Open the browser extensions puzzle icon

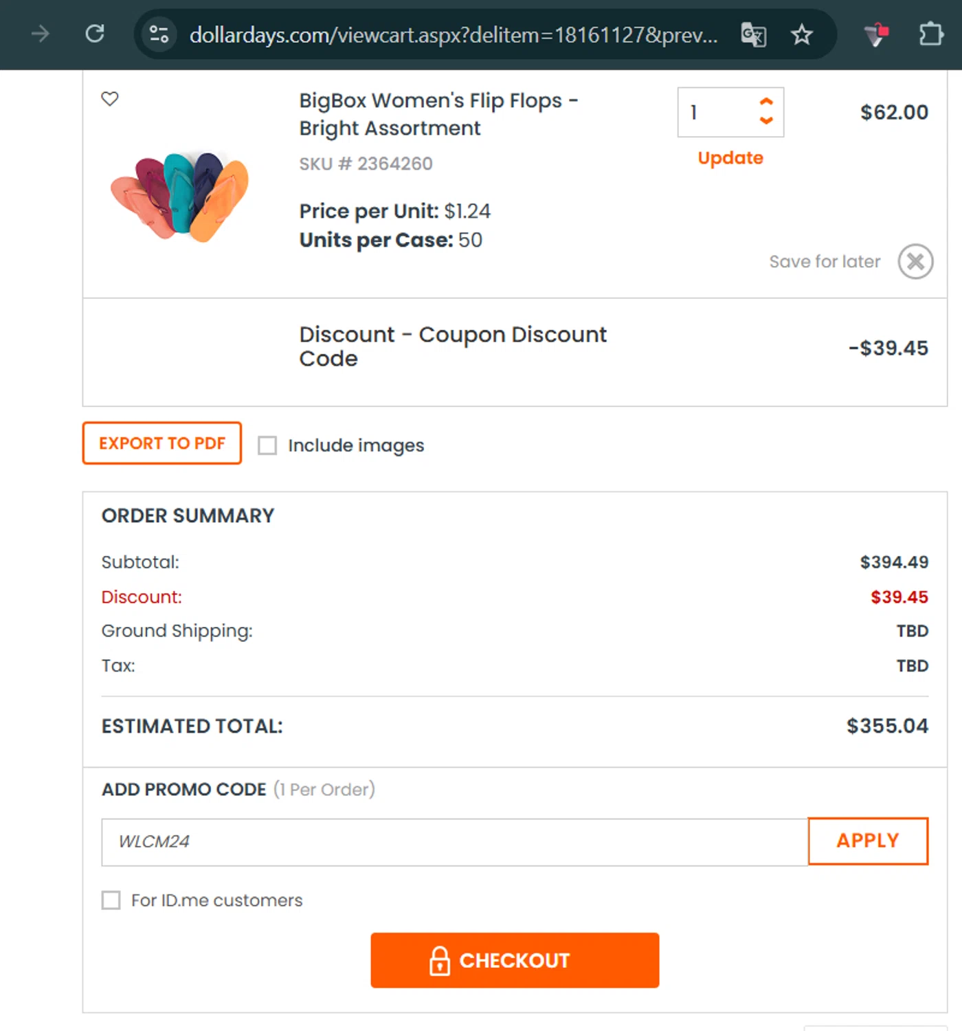coord(930,34)
